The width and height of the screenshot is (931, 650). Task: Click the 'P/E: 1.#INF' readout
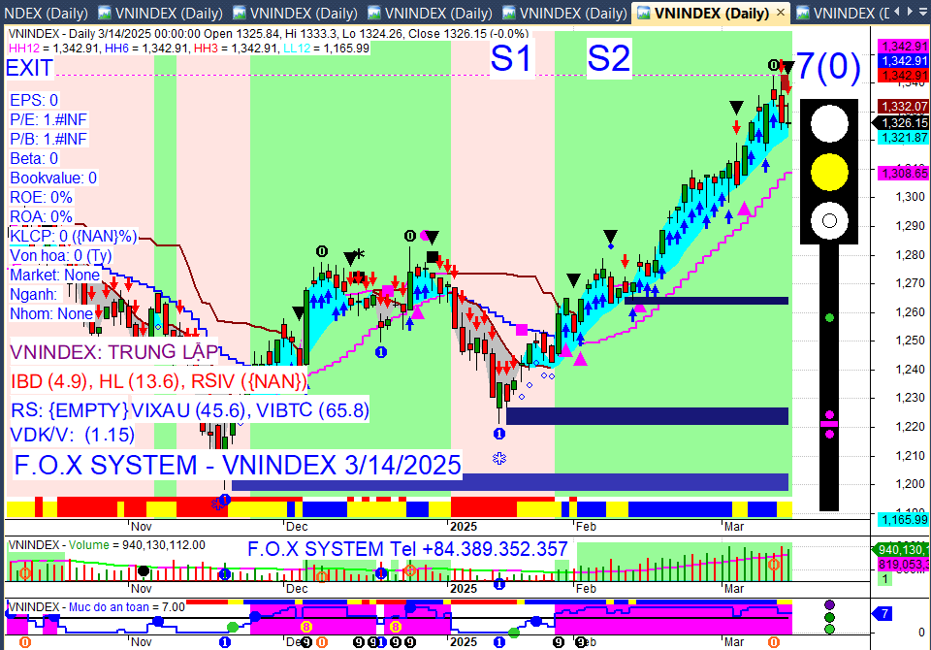pos(48,119)
